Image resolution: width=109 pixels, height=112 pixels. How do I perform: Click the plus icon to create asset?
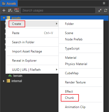pos(4,10)
